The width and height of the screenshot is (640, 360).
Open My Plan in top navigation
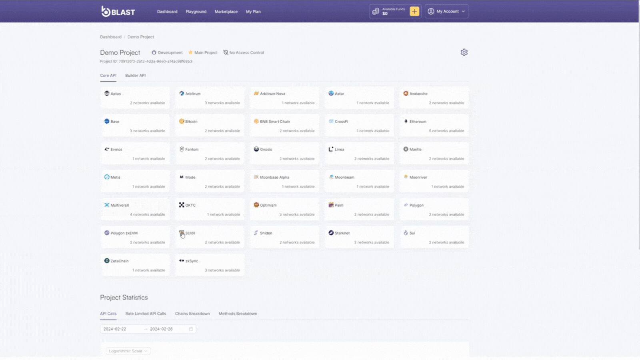tap(253, 12)
